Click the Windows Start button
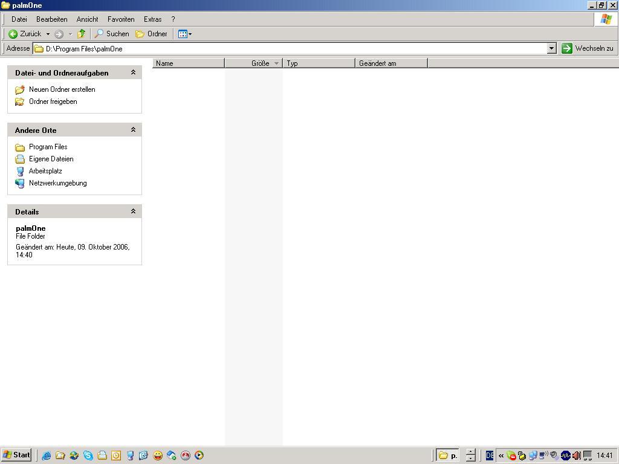This screenshot has height=464, width=619. tap(16, 455)
